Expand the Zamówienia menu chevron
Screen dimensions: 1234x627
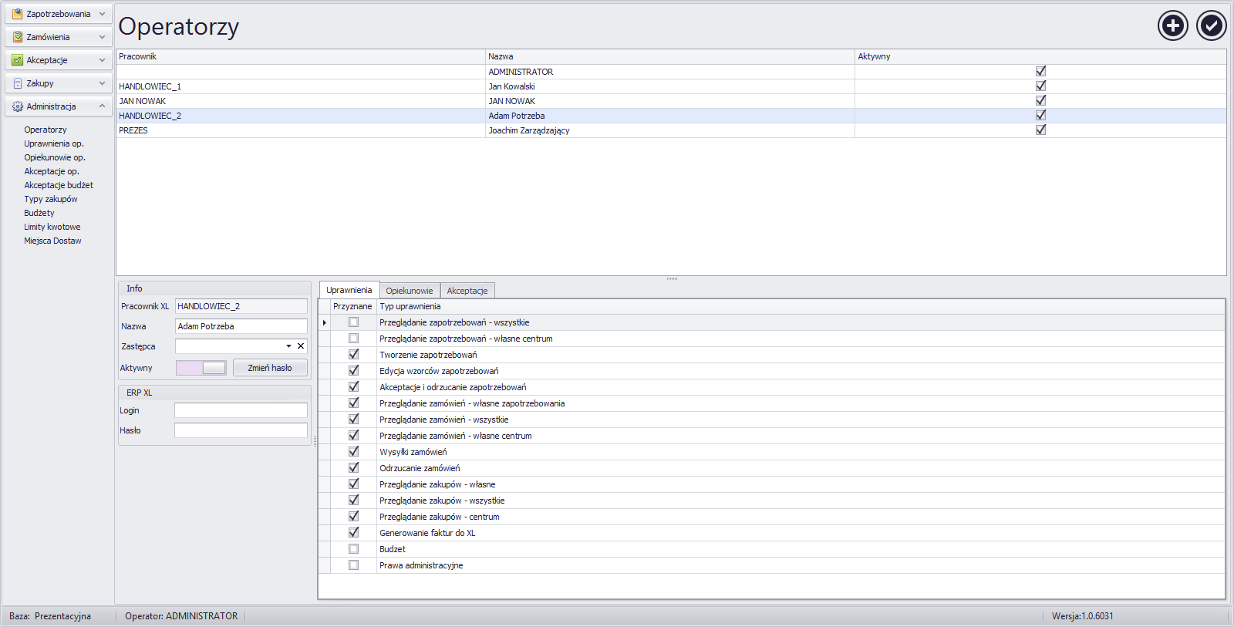click(102, 37)
